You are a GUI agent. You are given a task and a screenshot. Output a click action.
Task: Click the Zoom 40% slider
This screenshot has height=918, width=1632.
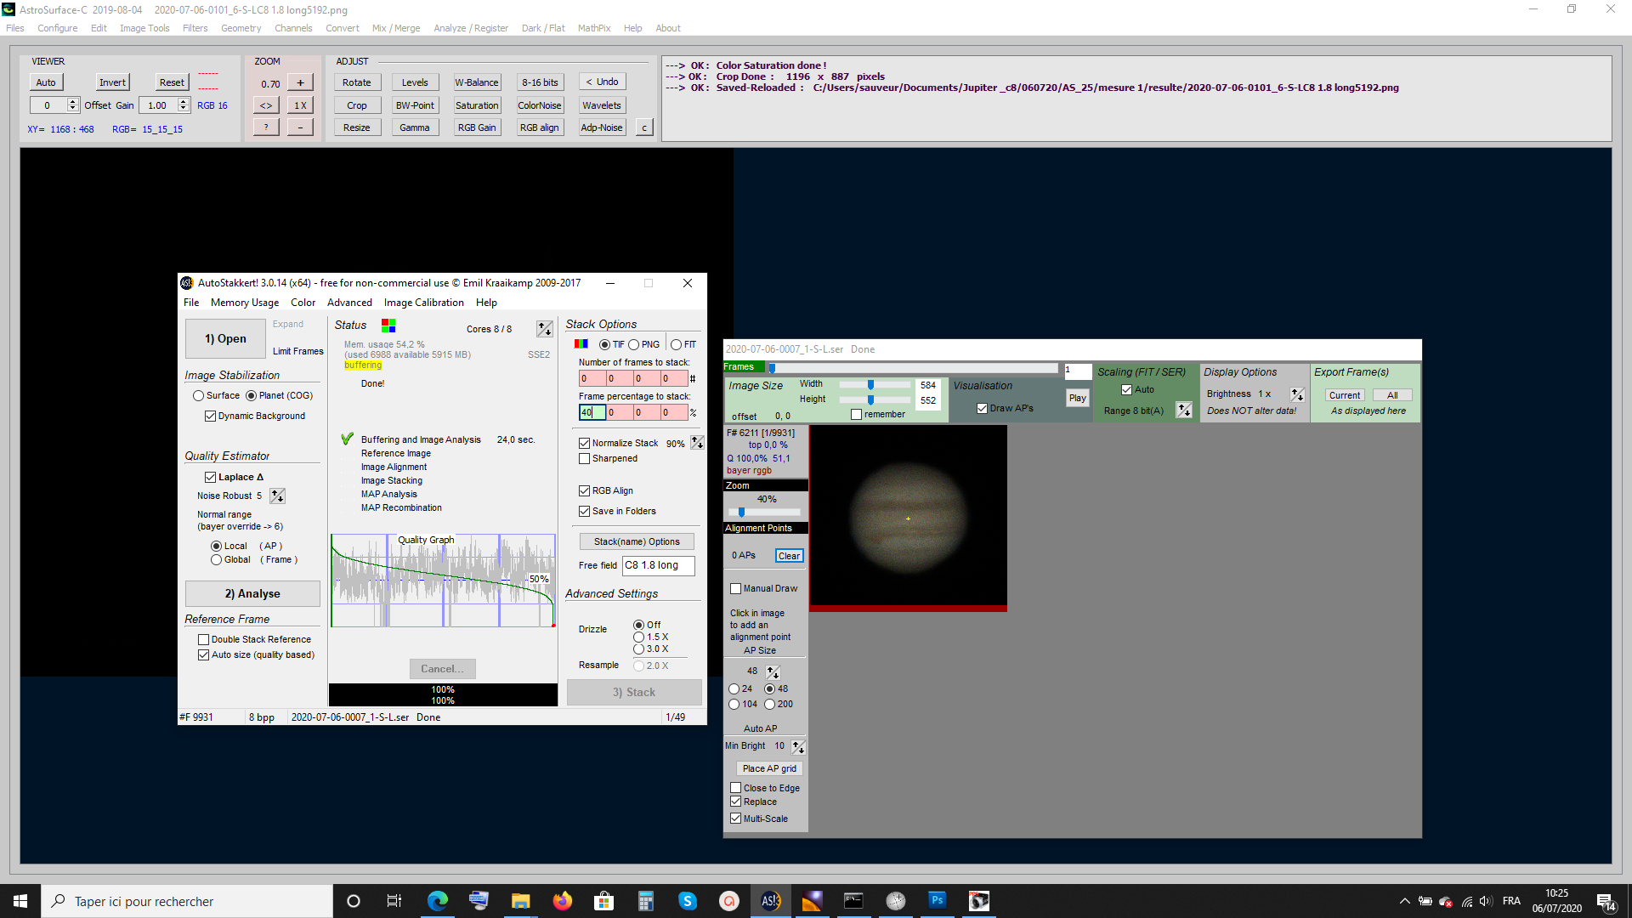pos(742,513)
